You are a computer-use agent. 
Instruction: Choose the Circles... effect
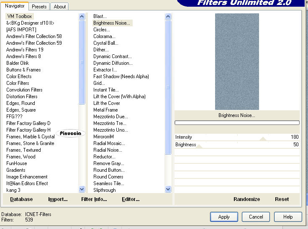click(x=102, y=30)
